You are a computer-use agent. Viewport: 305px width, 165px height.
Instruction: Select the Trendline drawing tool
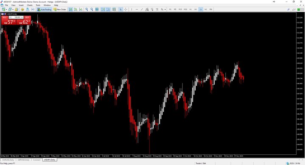coord(142,9)
